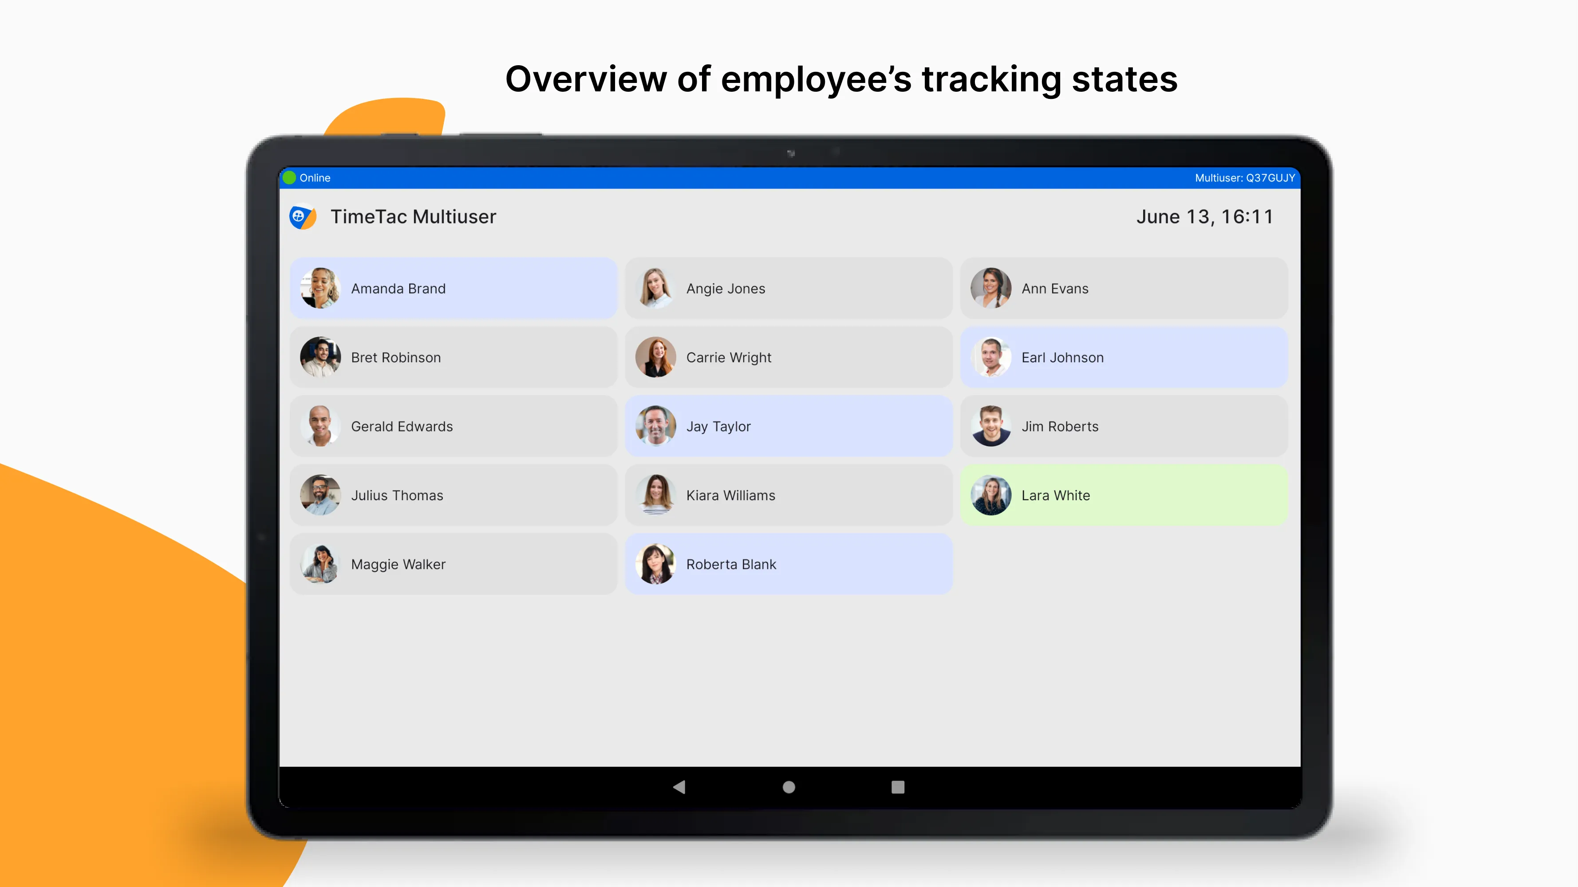Click the Bret Robinson profile button
1578x887 pixels.
point(453,356)
